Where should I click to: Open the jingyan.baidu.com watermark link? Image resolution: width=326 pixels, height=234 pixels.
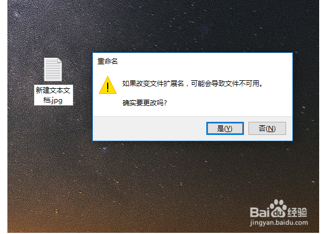coord(279,223)
